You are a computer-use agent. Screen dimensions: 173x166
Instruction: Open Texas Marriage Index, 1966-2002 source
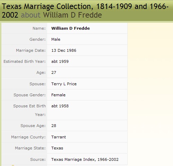[85, 159]
